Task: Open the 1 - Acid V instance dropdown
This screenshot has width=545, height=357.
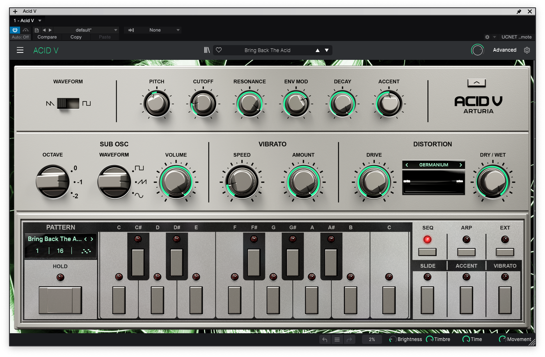Action: point(27,20)
